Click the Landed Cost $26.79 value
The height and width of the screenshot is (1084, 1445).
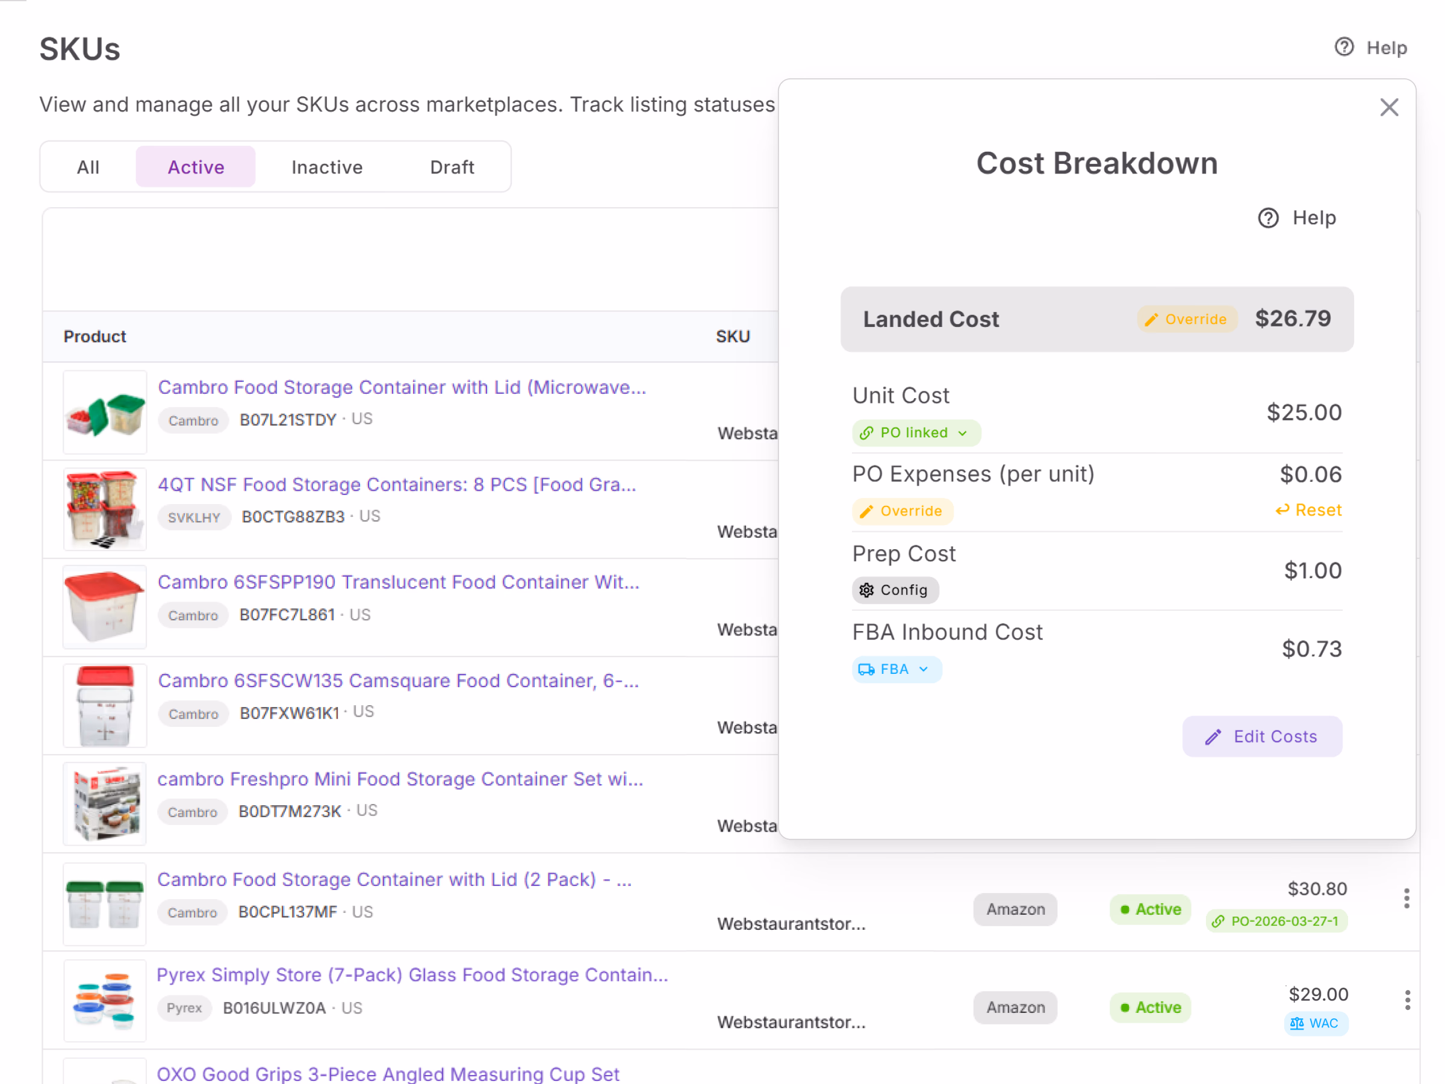pyautogui.click(x=1293, y=319)
